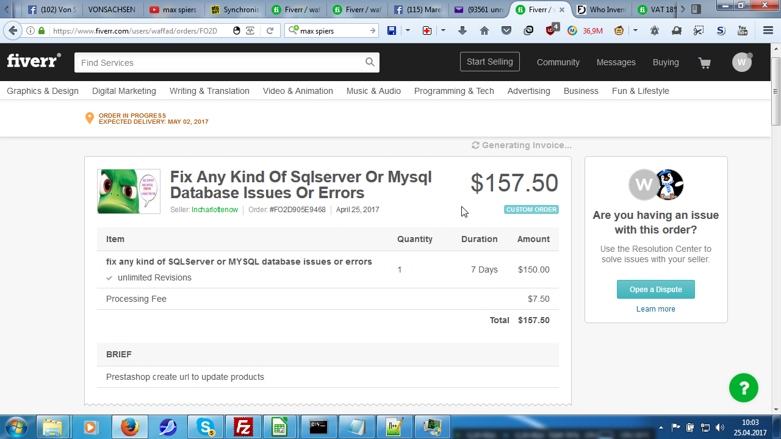
Task: Open FileZilla from the taskbar
Action: 243,427
